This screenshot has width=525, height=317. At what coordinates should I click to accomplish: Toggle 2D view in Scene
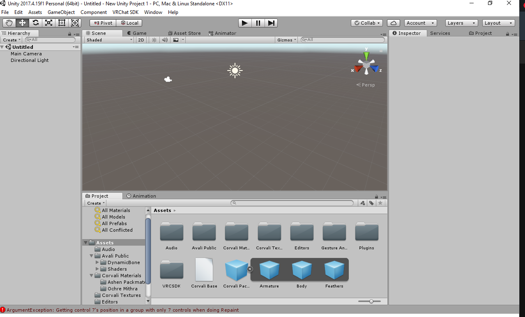pos(141,40)
